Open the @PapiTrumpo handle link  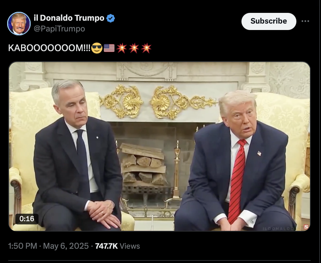(x=59, y=29)
